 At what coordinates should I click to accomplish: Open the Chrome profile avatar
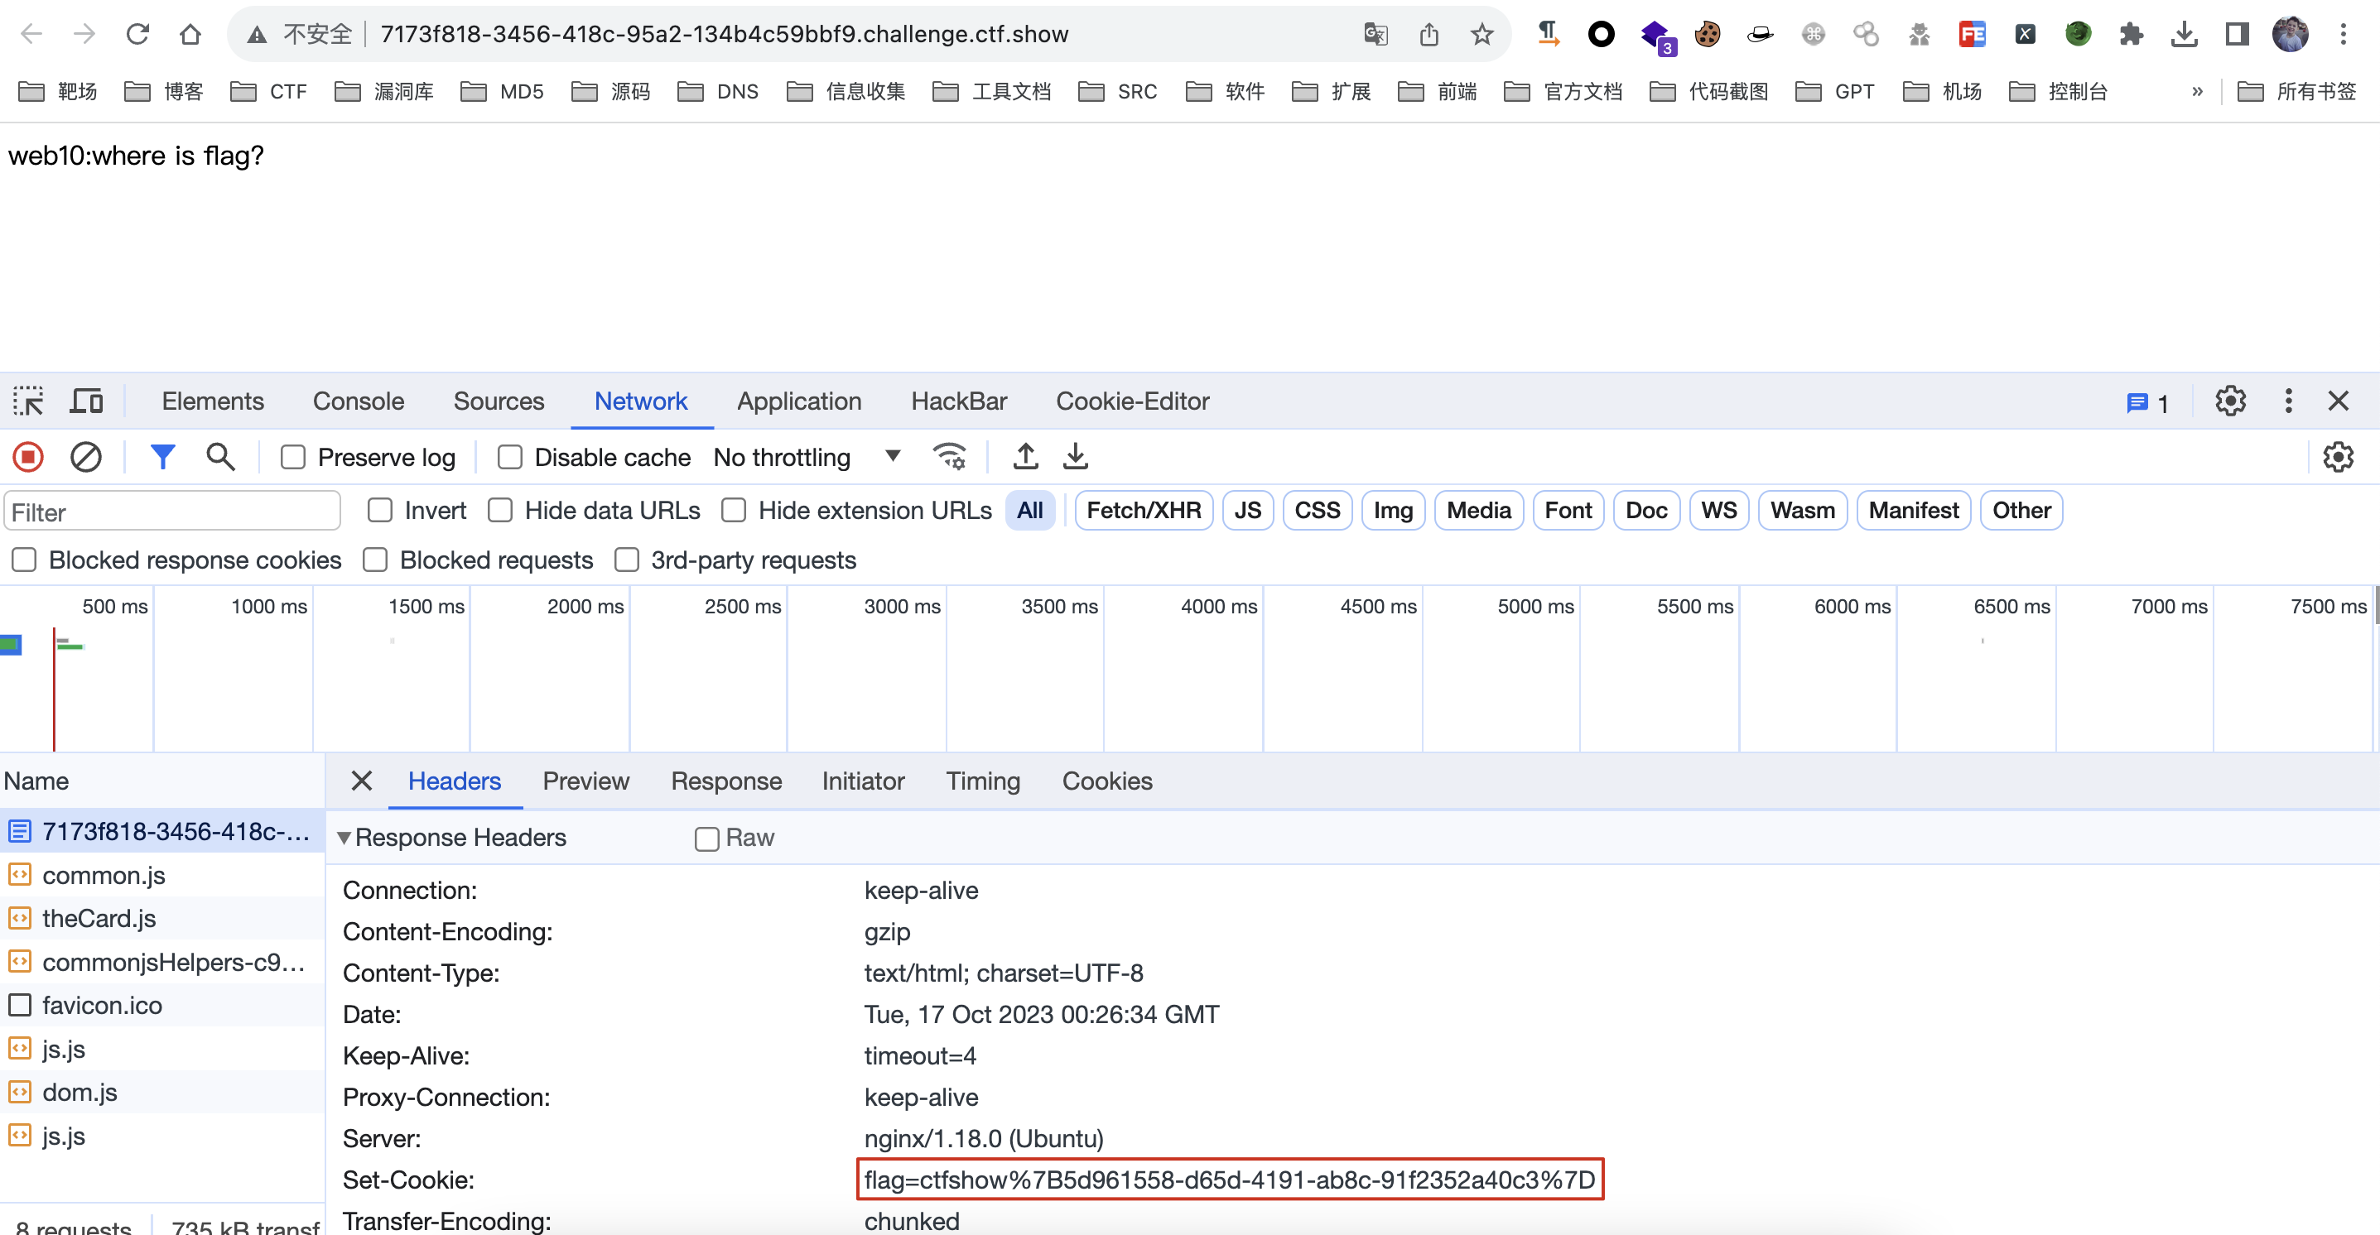2290,34
